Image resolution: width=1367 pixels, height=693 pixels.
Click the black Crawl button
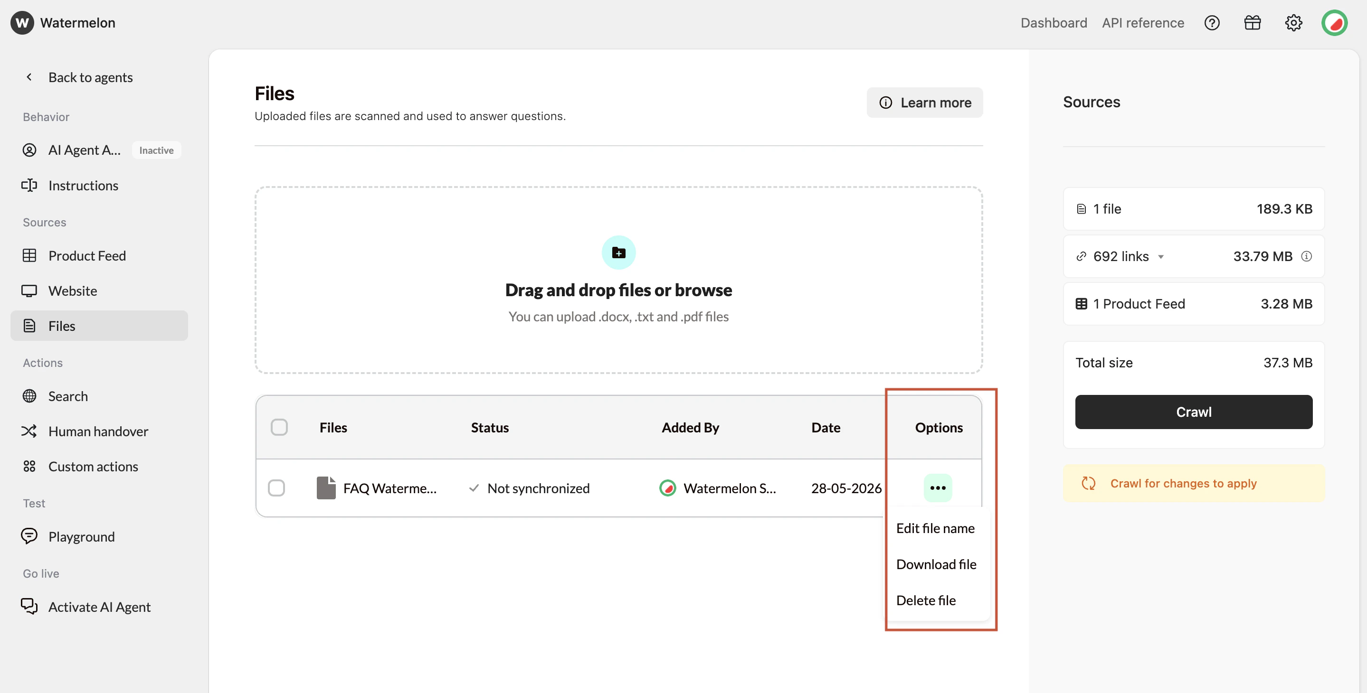point(1194,412)
